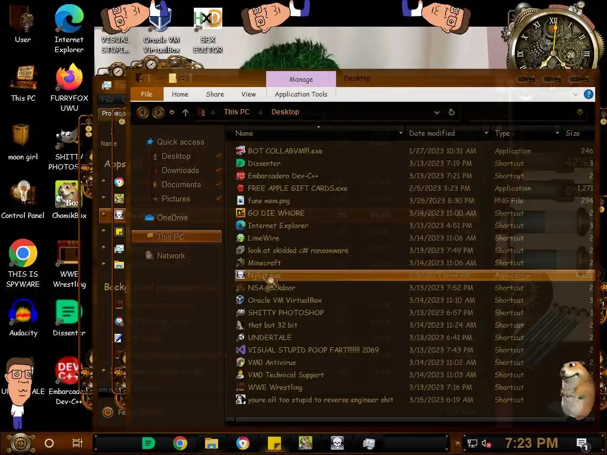Click Desktop in the address breadcrumb

(285, 112)
